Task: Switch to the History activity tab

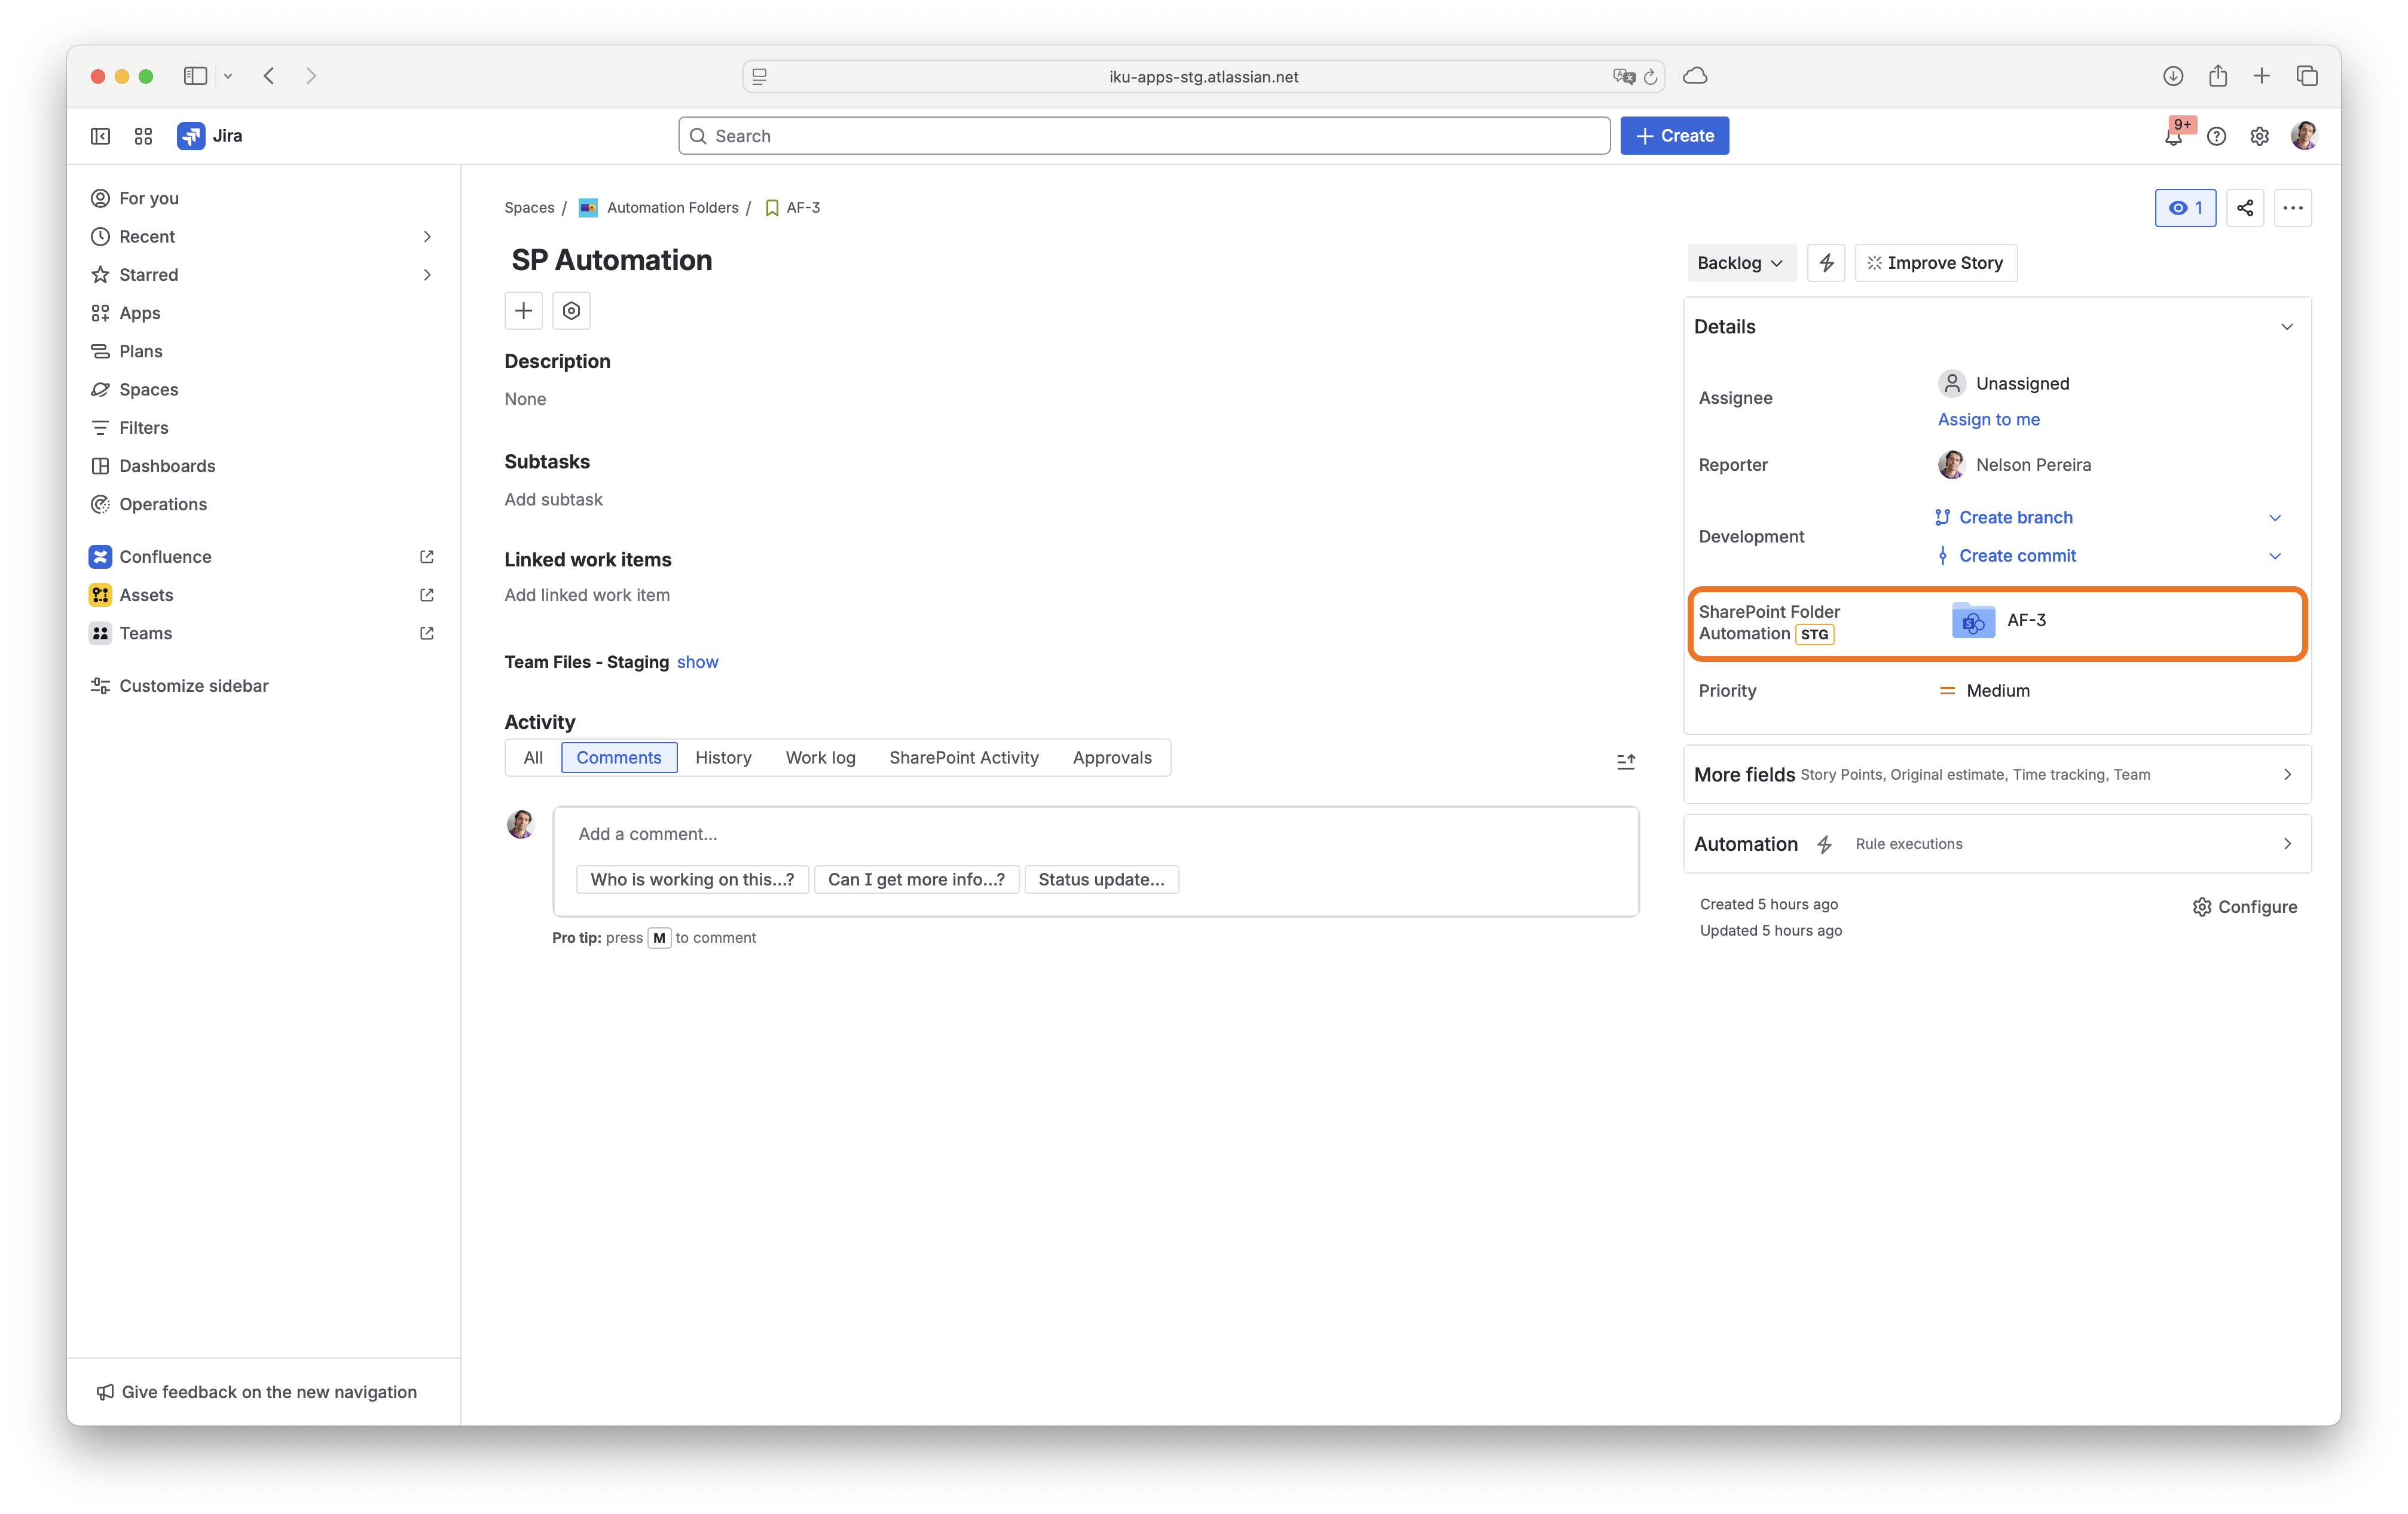Action: pos(723,756)
